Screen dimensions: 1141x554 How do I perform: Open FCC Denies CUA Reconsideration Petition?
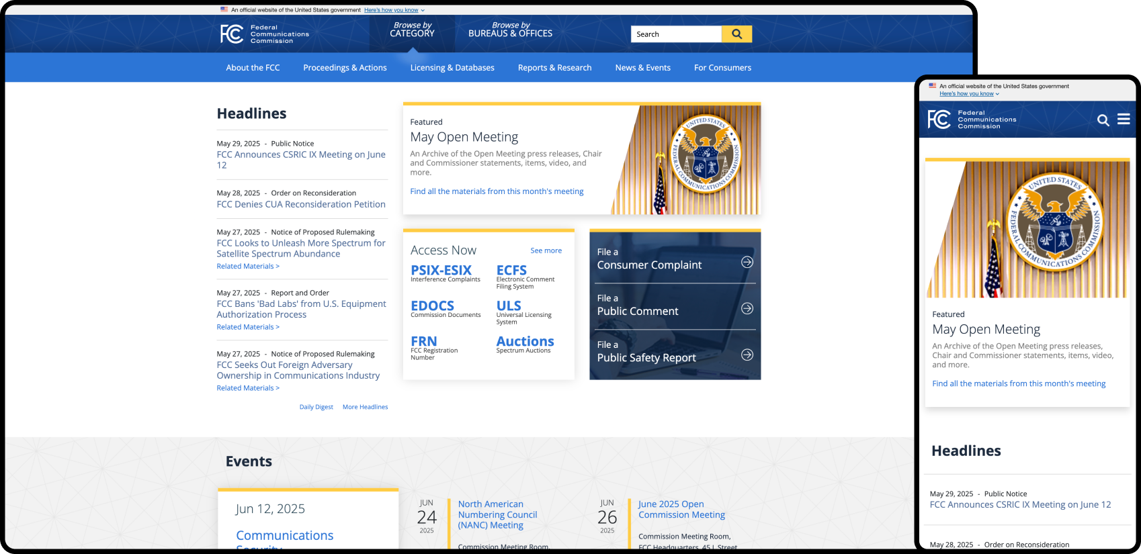(301, 204)
